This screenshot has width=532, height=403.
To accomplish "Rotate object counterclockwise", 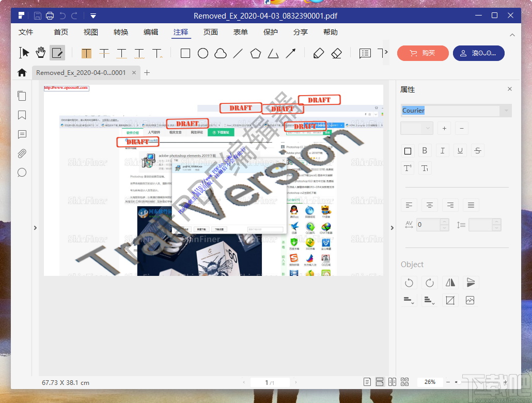I will point(409,283).
